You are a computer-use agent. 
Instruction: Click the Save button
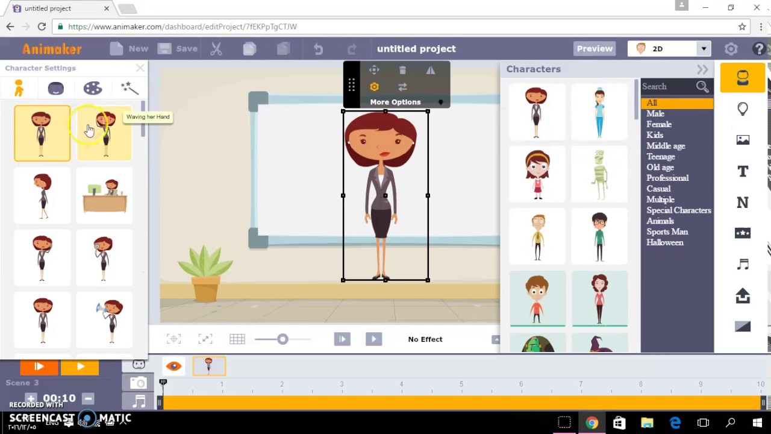[178, 49]
